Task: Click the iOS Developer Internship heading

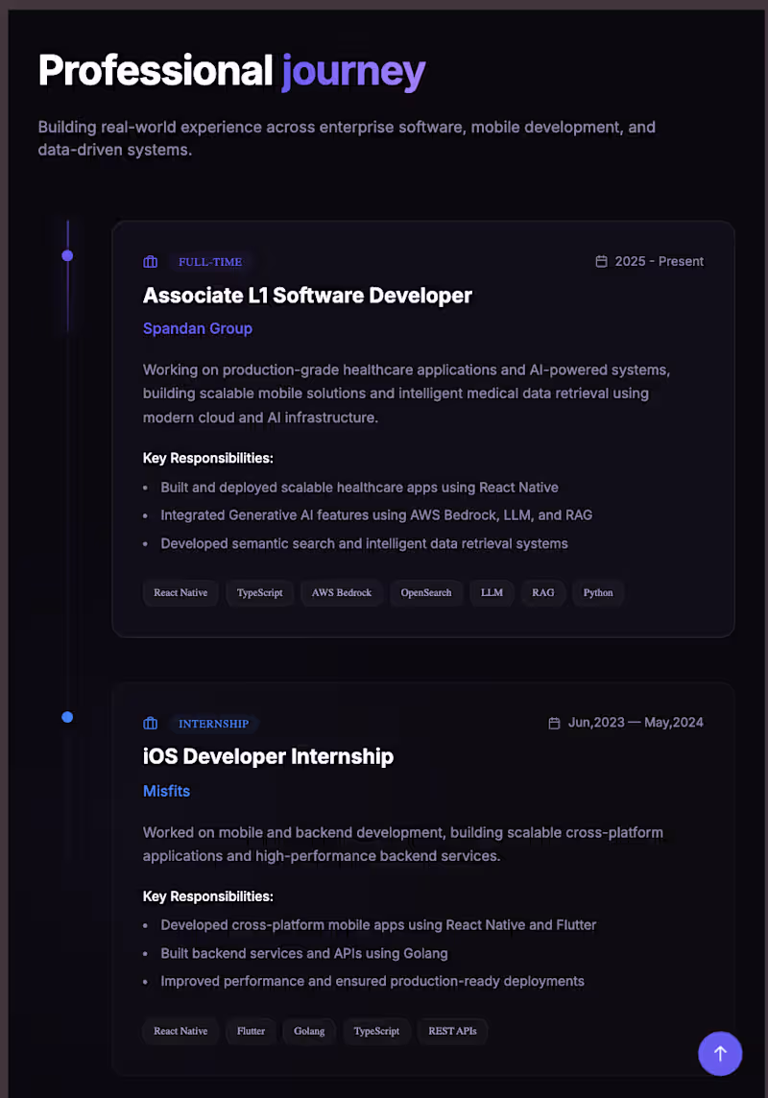Action: 268,756
